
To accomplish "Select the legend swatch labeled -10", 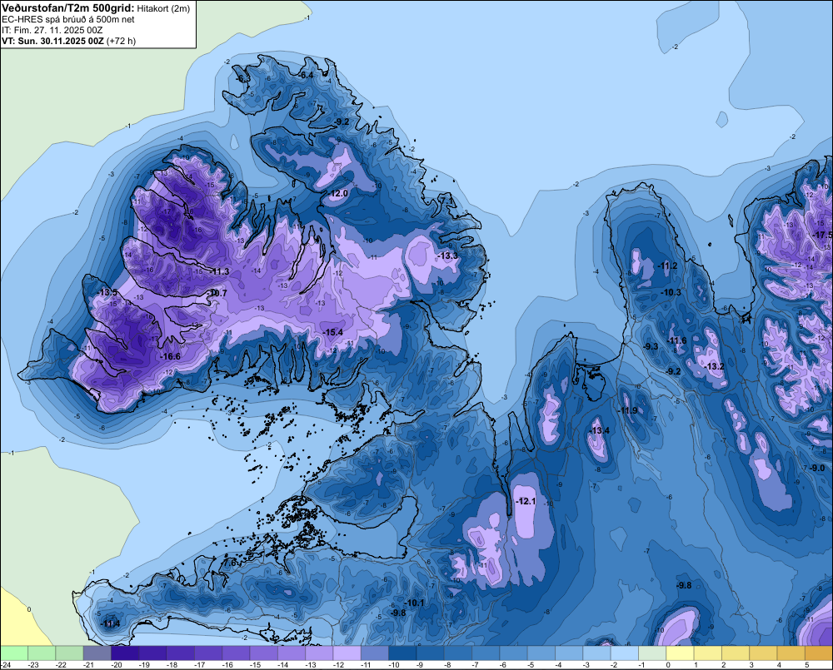I will pos(402,653).
